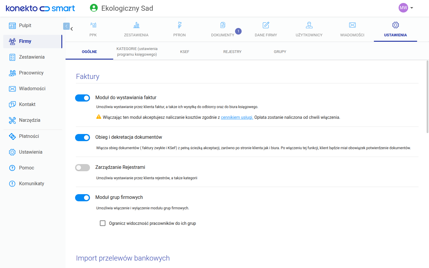Click the Pracownicy people icon in sidebar
429x268 pixels.
(12, 73)
